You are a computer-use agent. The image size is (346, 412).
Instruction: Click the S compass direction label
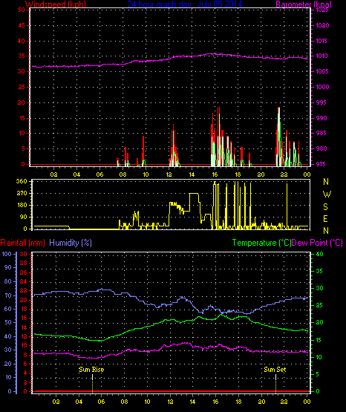[x=325, y=207]
